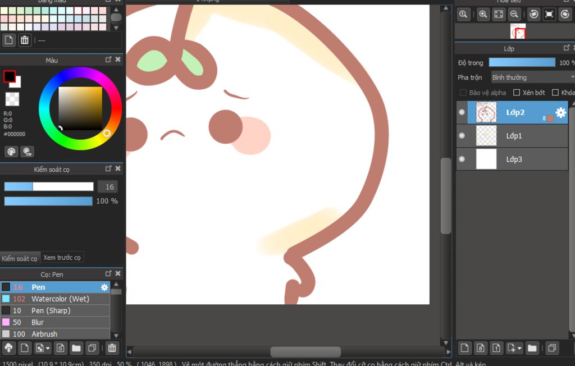Pick foreground black color swatch

(9, 76)
